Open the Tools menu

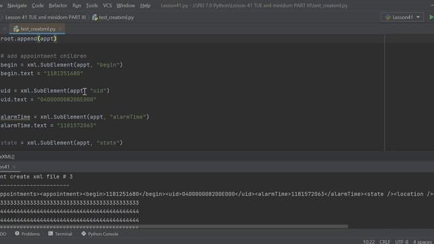click(x=92, y=5)
